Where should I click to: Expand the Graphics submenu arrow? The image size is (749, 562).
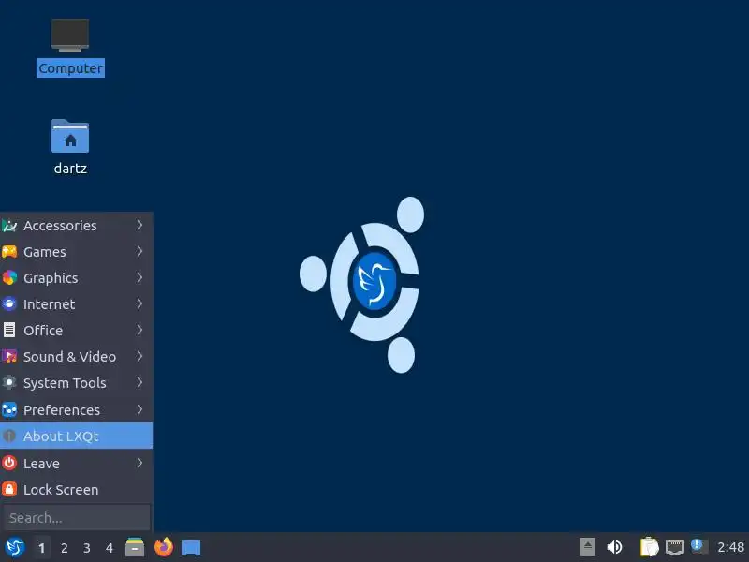point(140,277)
